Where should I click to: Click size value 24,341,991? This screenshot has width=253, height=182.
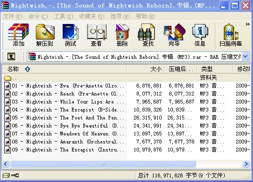[x=147, y=126]
